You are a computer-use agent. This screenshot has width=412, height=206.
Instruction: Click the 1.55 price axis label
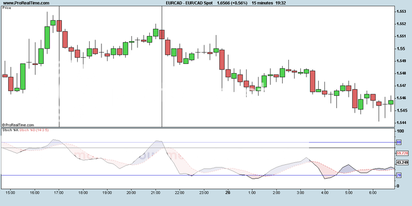(x=400, y=48)
